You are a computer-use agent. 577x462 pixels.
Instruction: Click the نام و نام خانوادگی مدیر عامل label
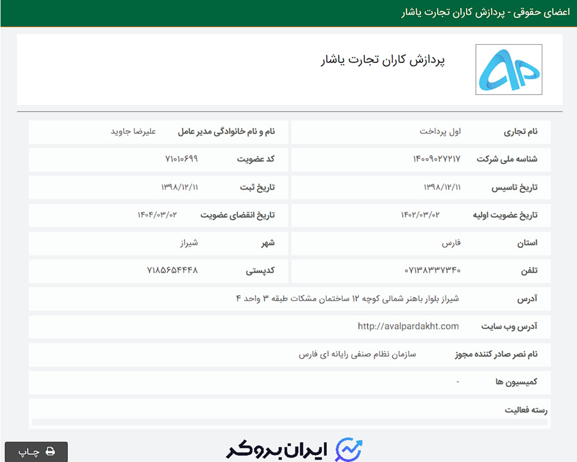[x=226, y=132]
